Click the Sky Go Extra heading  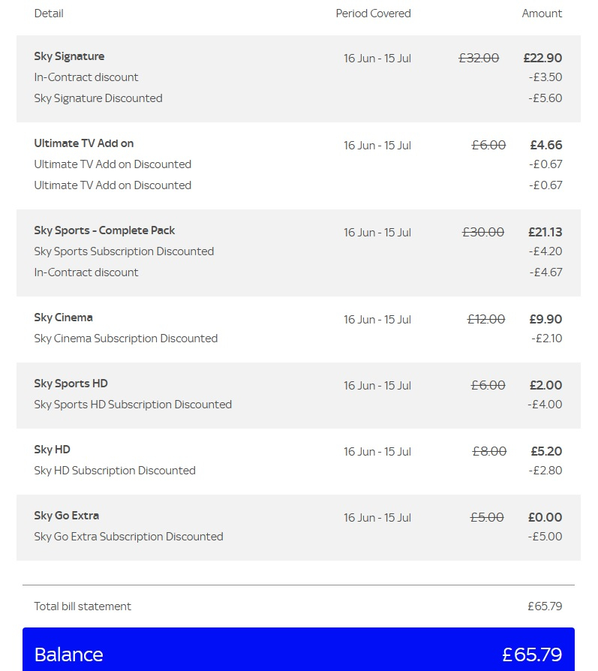pyautogui.click(x=67, y=516)
